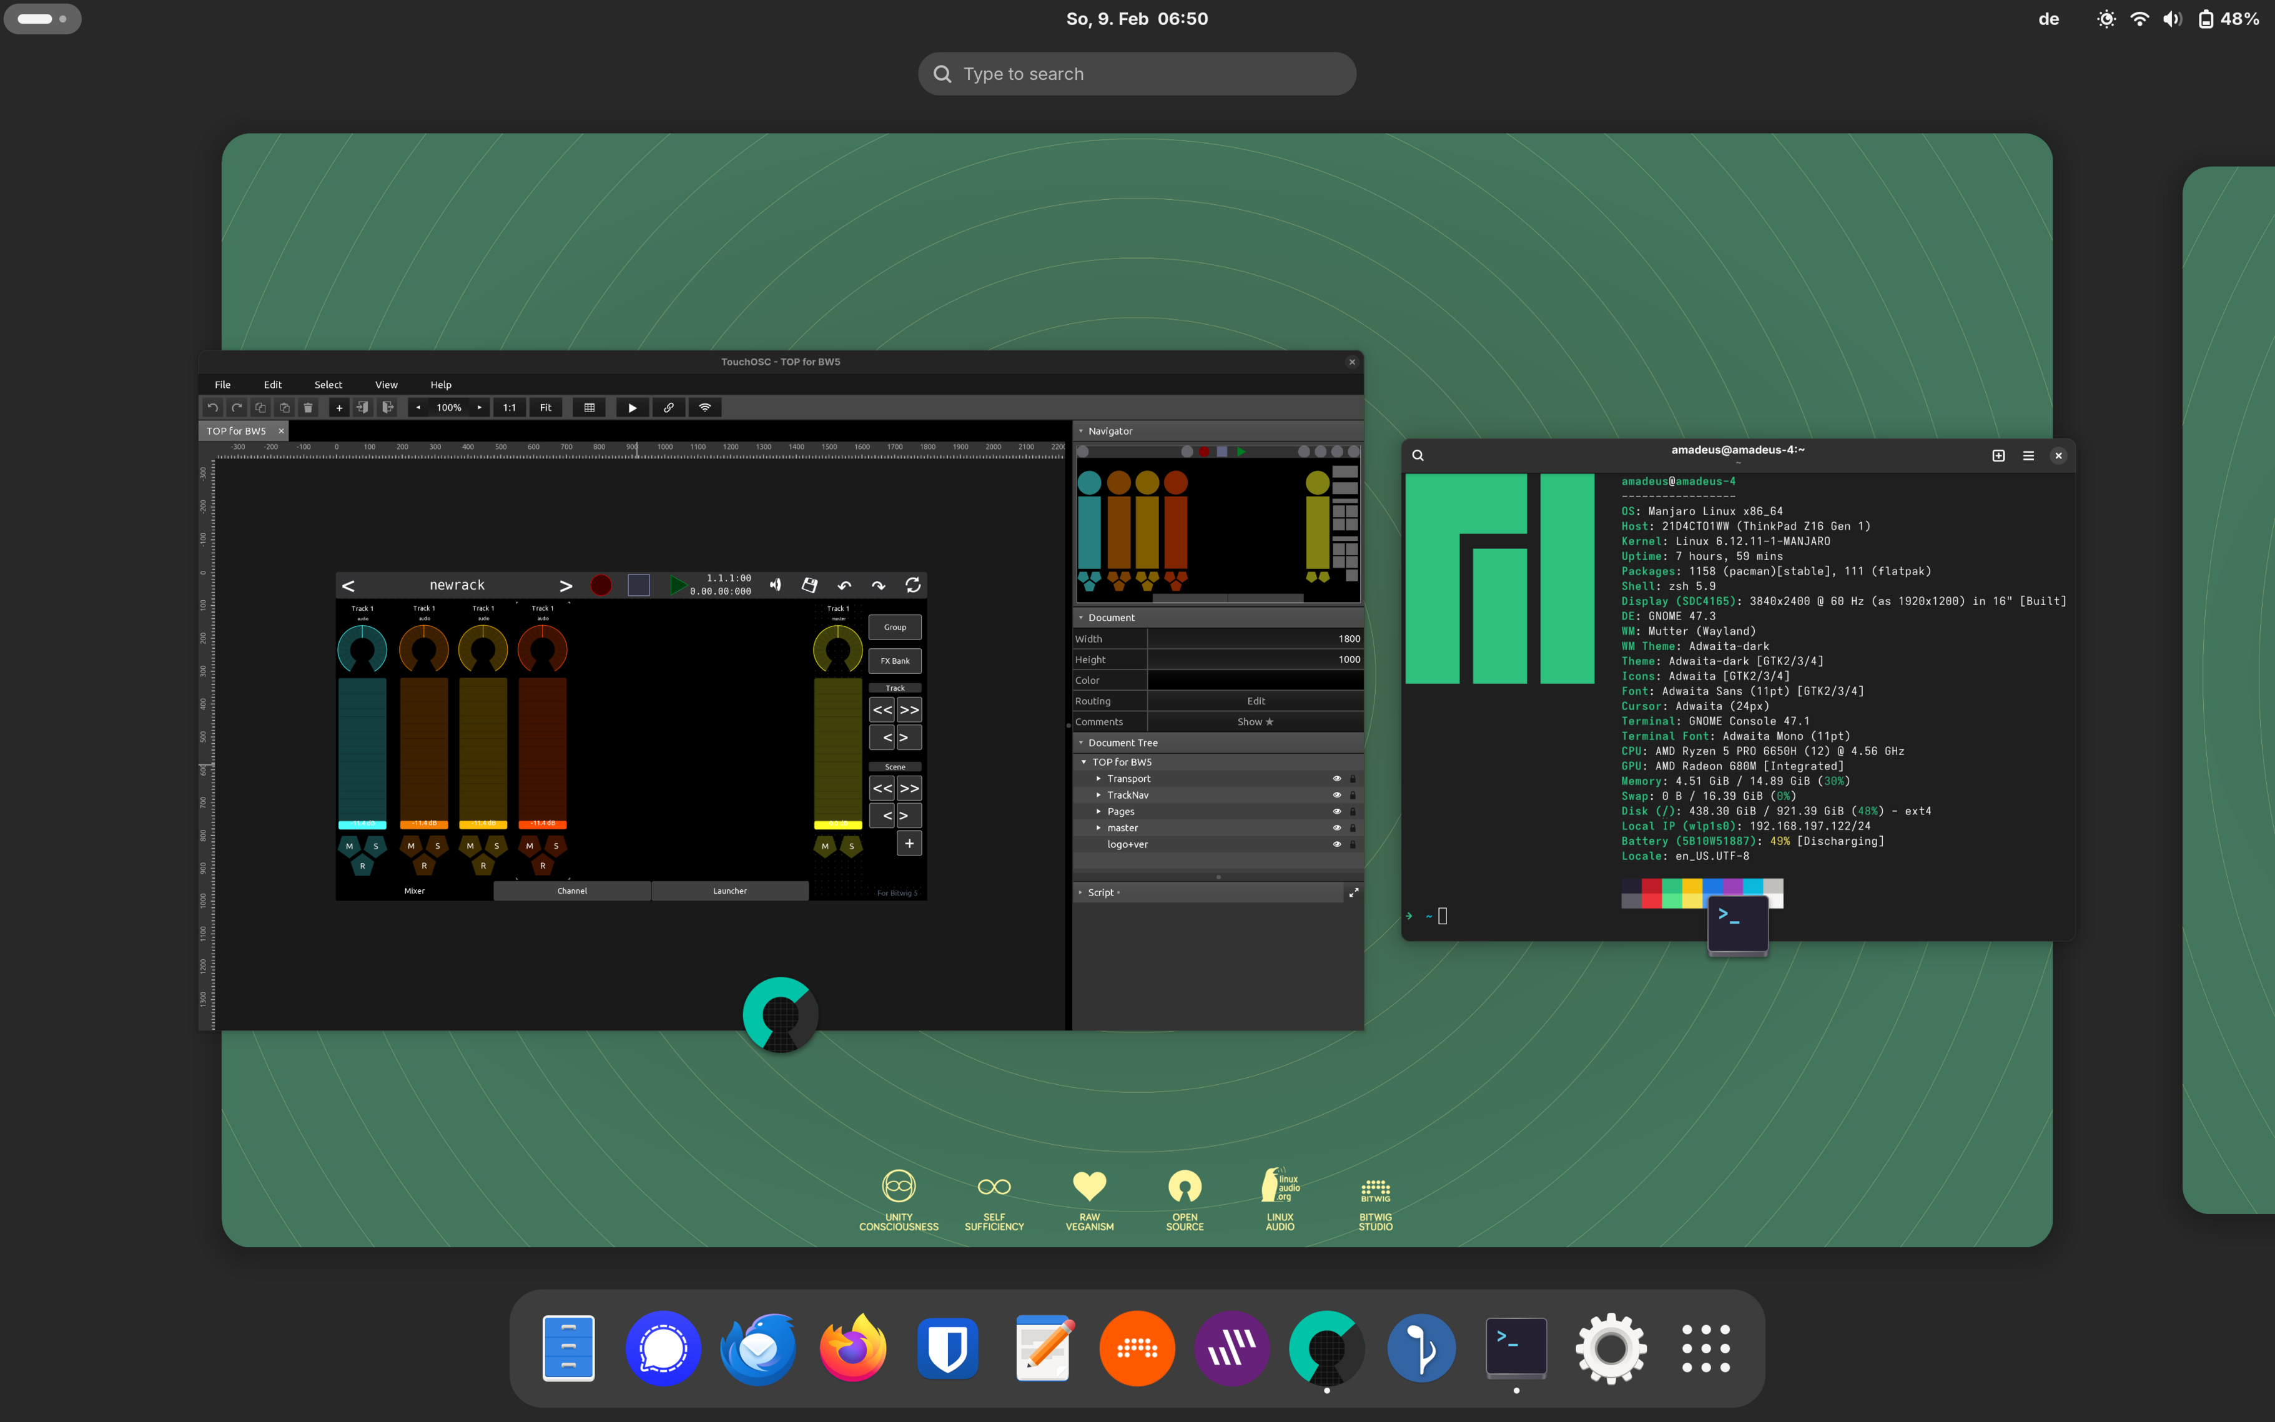Image resolution: width=2275 pixels, height=1422 pixels.
Task: Expand the Script panel
Action: click(1080, 892)
